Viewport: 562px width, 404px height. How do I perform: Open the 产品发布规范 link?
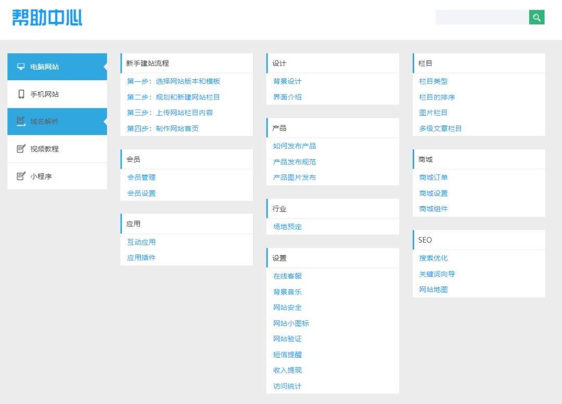click(295, 162)
